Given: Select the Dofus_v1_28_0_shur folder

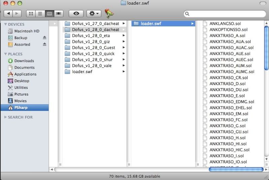Looking at the screenshot, I should click(95, 60).
